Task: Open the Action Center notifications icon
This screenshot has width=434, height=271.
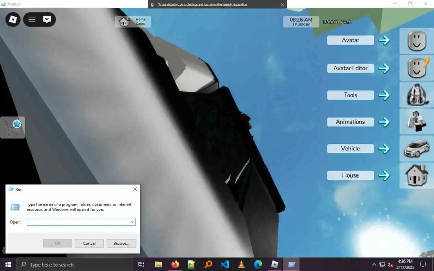Action: (423, 265)
